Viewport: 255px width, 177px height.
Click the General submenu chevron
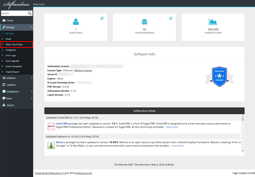[x=2, y=33]
